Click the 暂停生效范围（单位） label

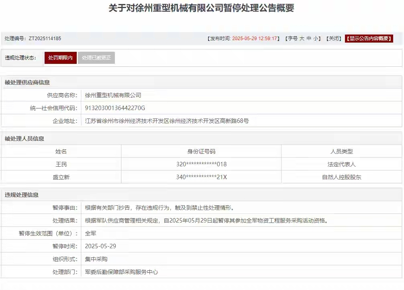pos(48,233)
